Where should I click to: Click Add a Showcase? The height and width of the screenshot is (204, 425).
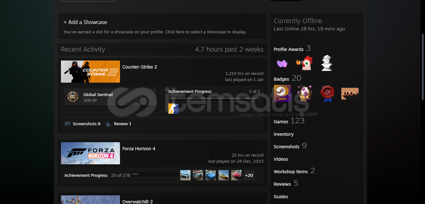click(85, 22)
